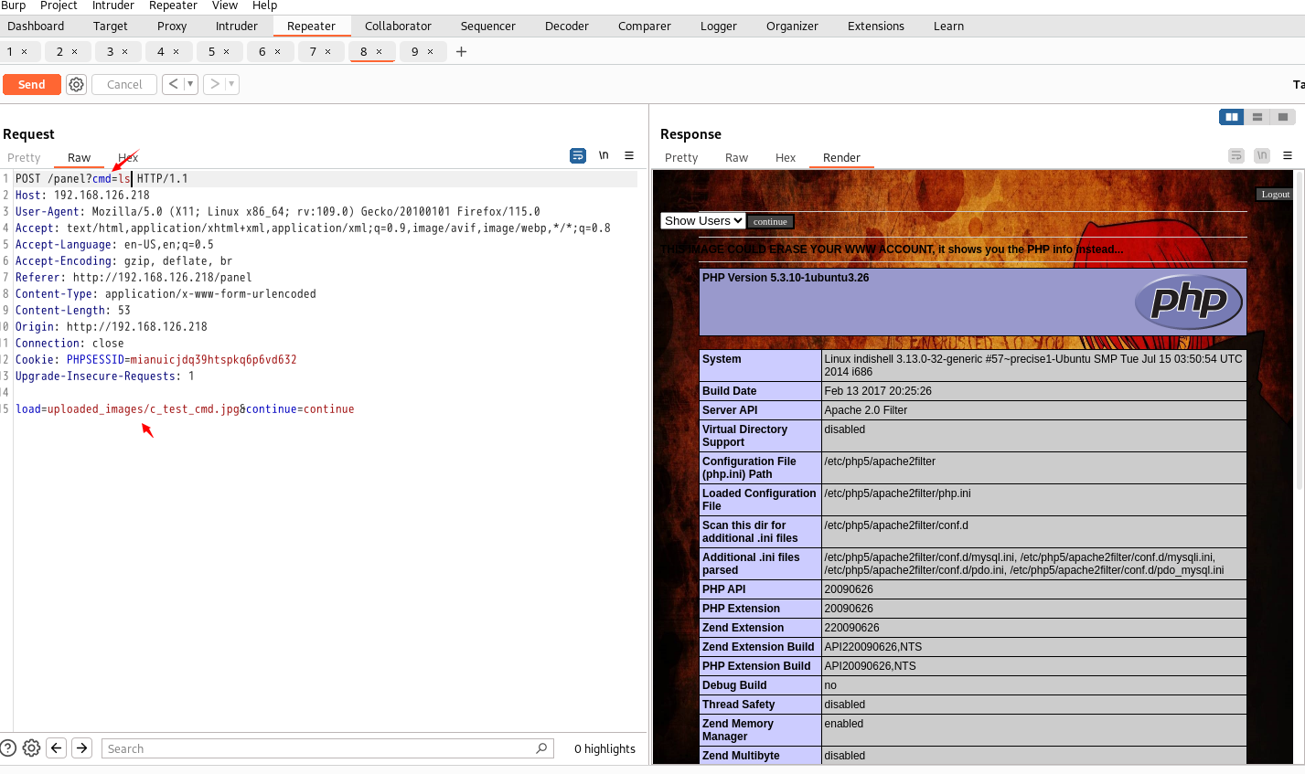This screenshot has height=774, width=1305.
Task: Open response panel hamburger menu
Action: coord(1288,156)
